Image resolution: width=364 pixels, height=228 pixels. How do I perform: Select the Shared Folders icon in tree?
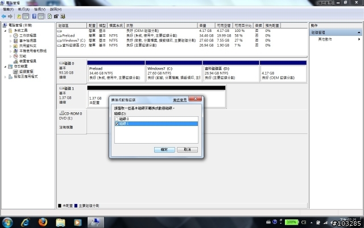click(15, 46)
